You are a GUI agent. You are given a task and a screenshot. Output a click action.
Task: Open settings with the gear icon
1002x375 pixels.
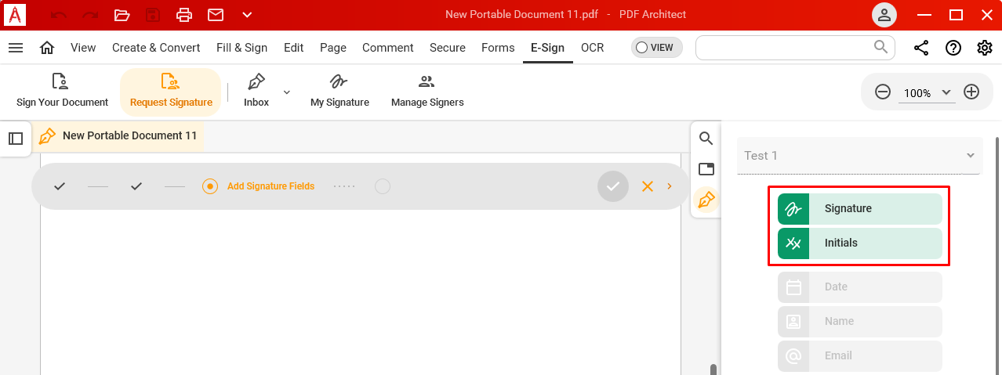pos(985,48)
